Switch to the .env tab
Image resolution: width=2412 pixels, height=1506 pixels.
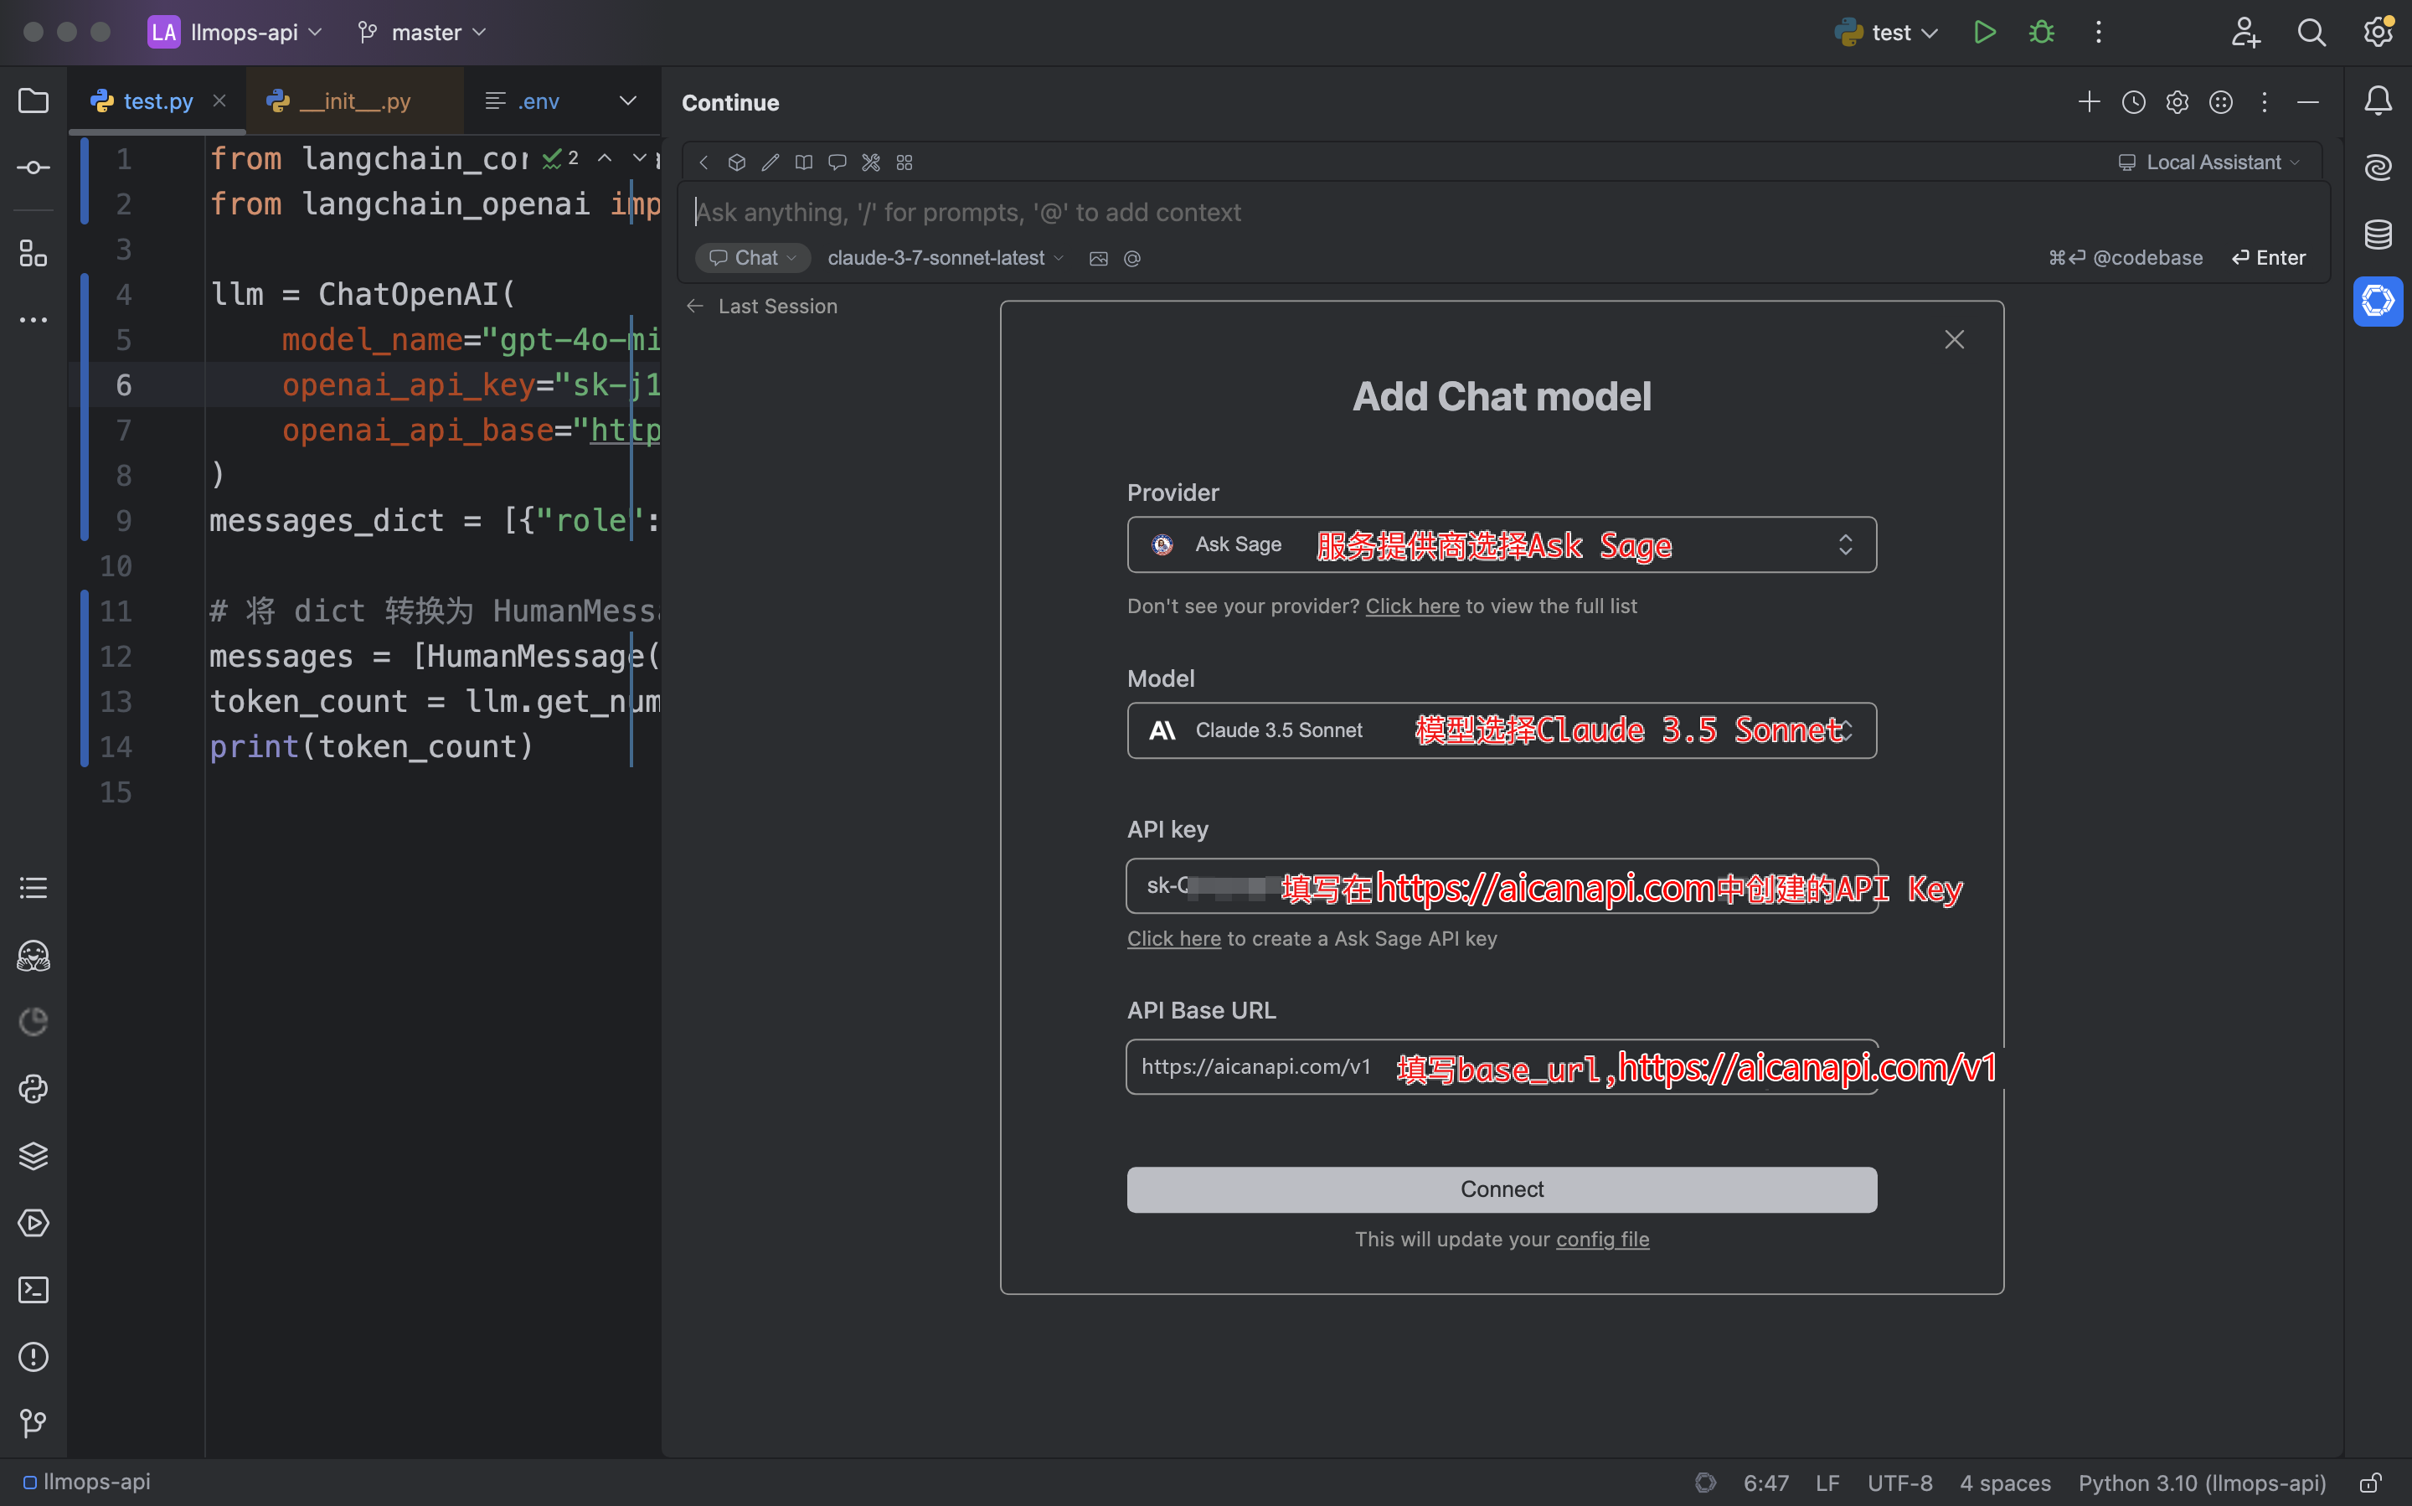coord(539,100)
